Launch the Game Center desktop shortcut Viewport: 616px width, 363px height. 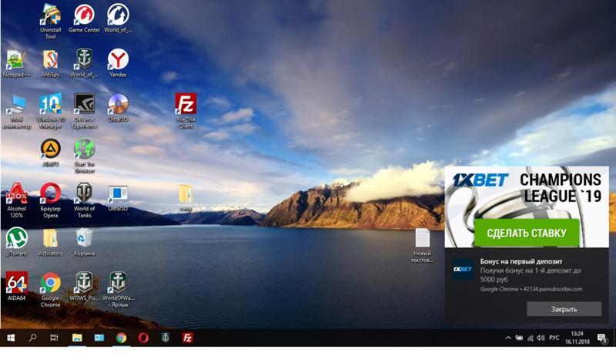pyautogui.click(x=84, y=18)
